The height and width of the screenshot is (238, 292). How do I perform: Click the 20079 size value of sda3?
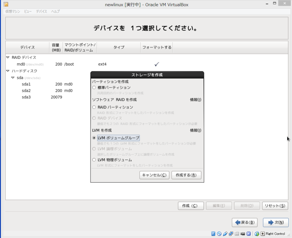[57, 97]
